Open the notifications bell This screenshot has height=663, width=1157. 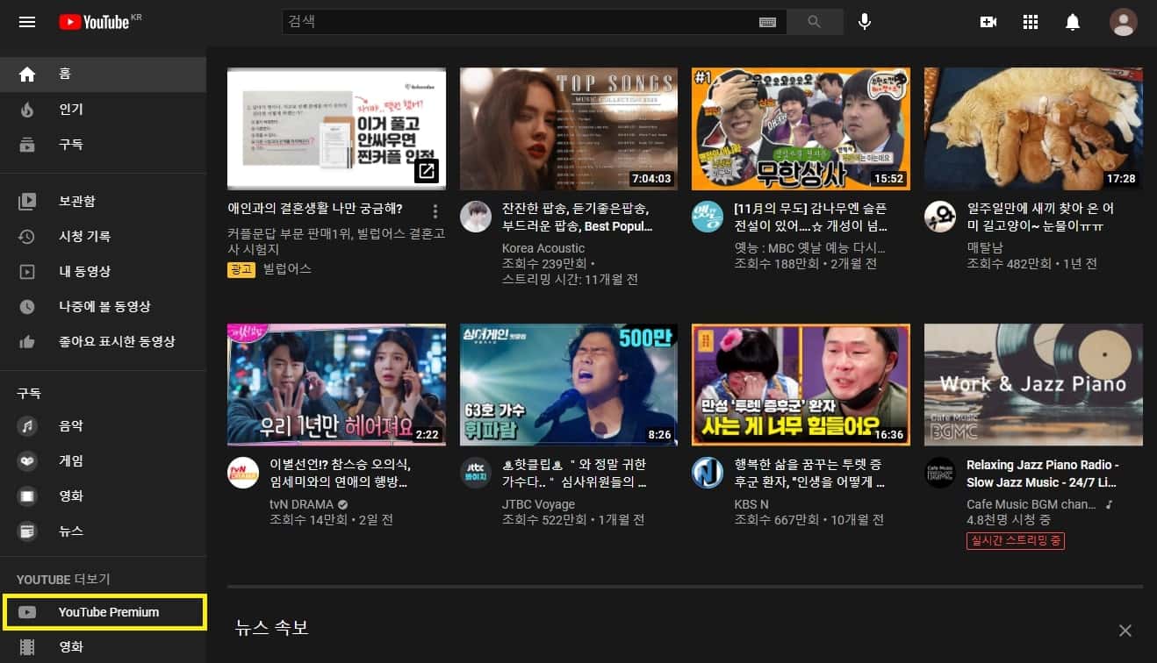(x=1073, y=22)
